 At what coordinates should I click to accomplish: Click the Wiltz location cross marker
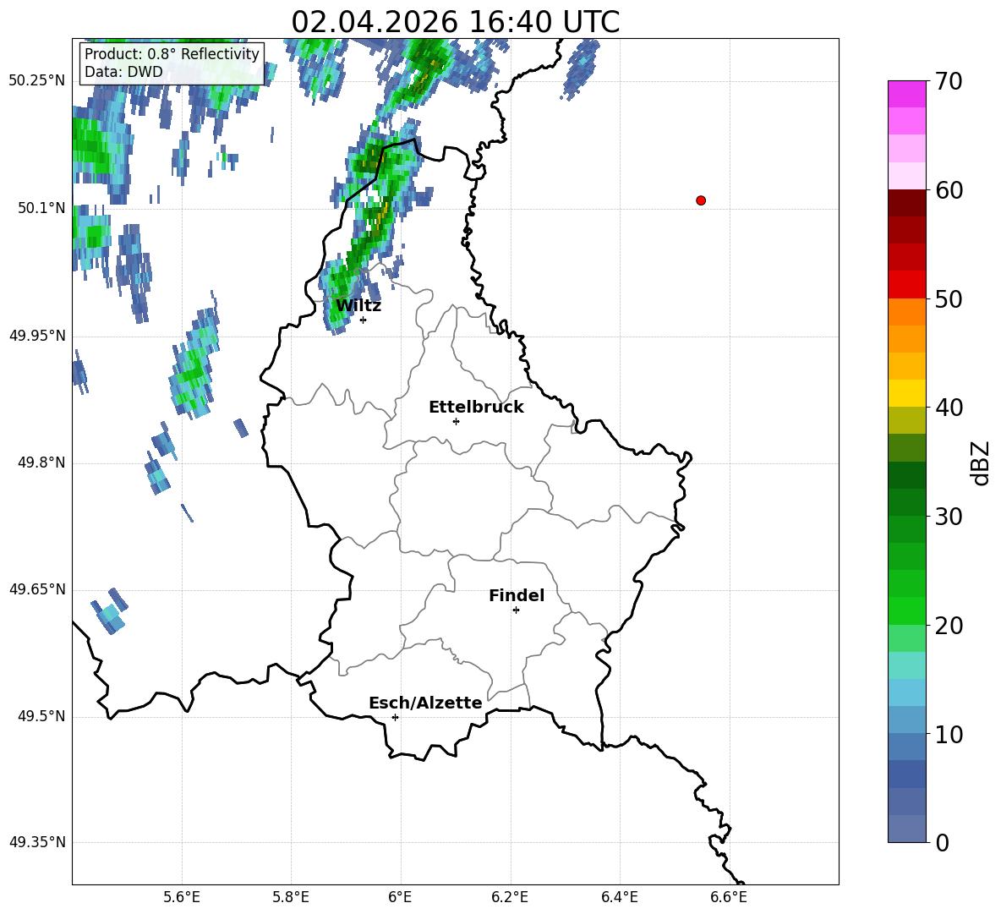364,320
